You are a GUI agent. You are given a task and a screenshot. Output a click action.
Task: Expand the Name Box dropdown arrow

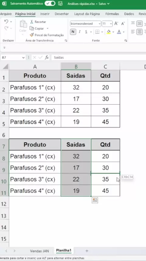pyautogui.click(x=23, y=57)
